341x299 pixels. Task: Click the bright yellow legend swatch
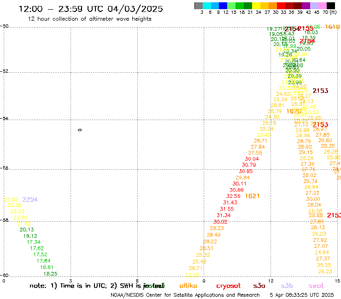[x=256, y=6]
